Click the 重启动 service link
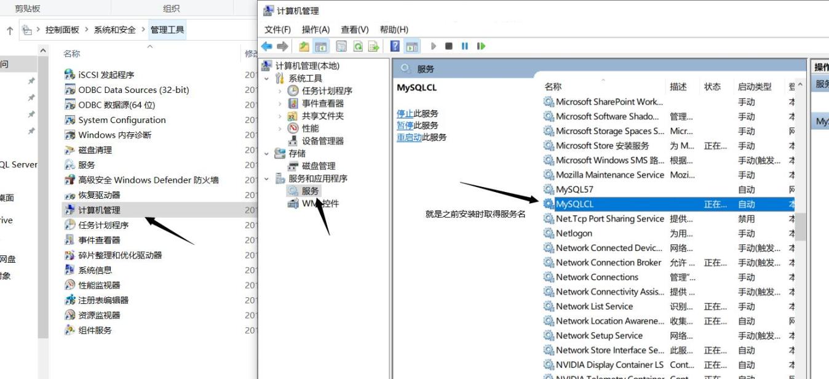Image resolution: width=829 pixels, height=379 pixels. (409, 137)
